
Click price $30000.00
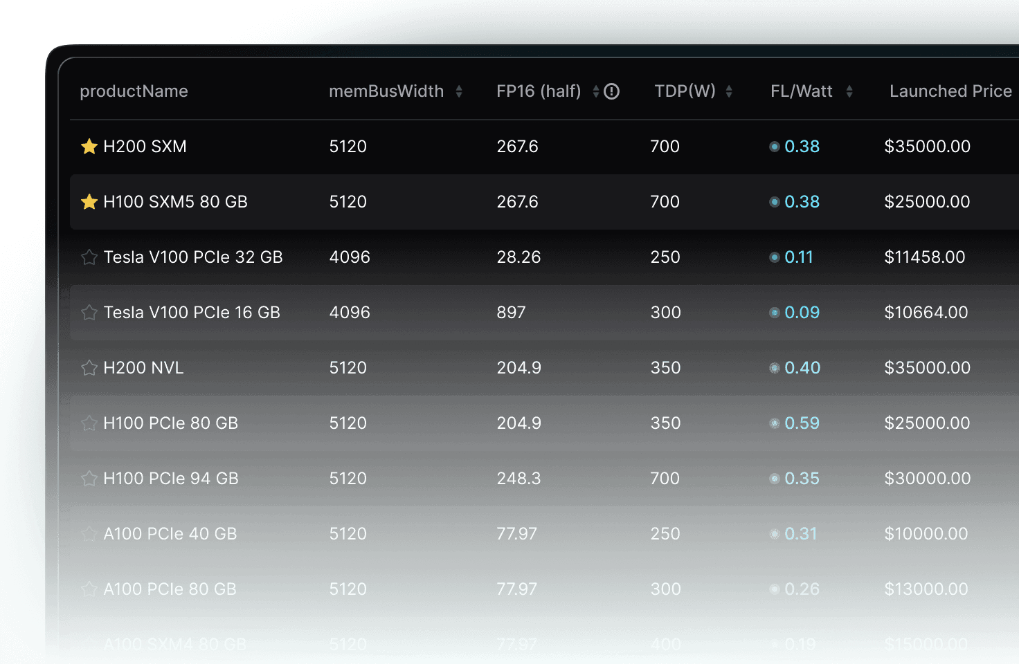(x=928, y=479)
